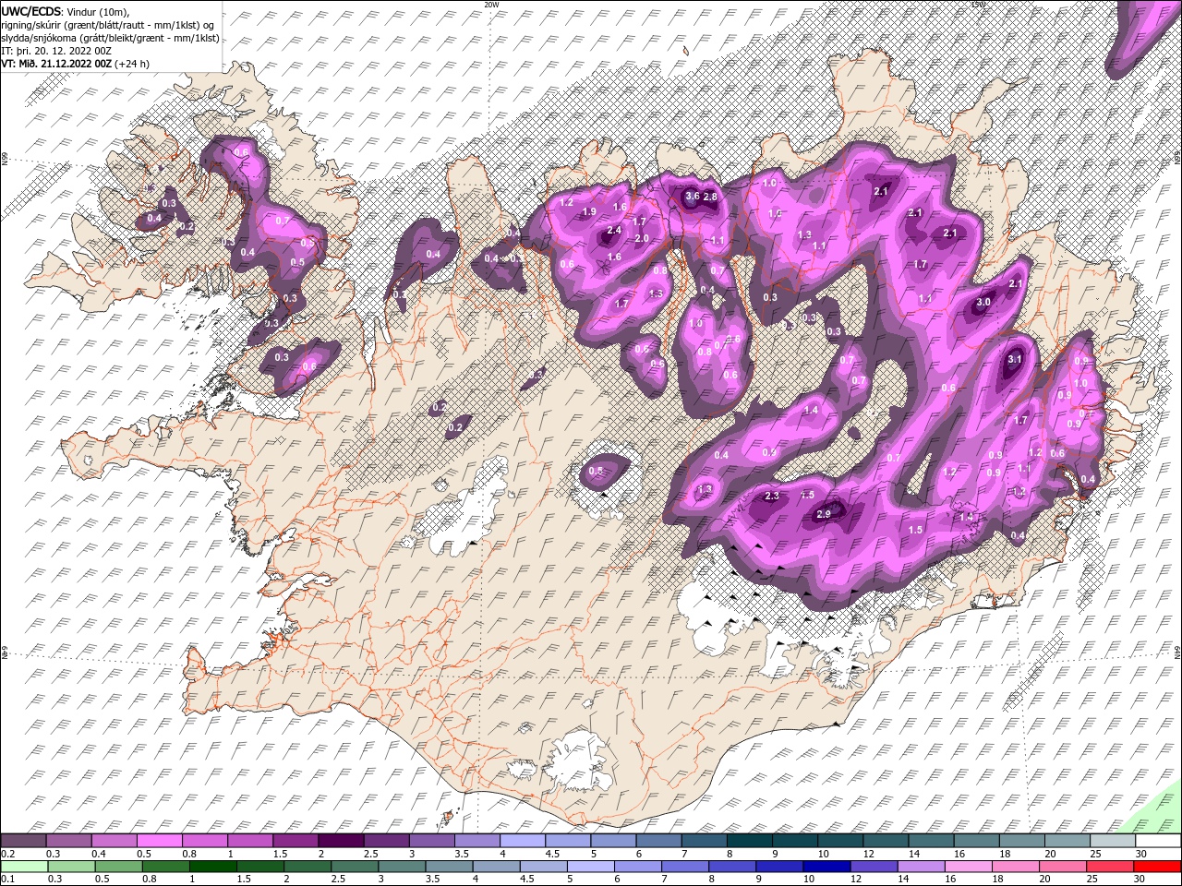Click the 1.9 snowfall value on the map
This screenshot has height=886, width=1182.
point(589,212)
